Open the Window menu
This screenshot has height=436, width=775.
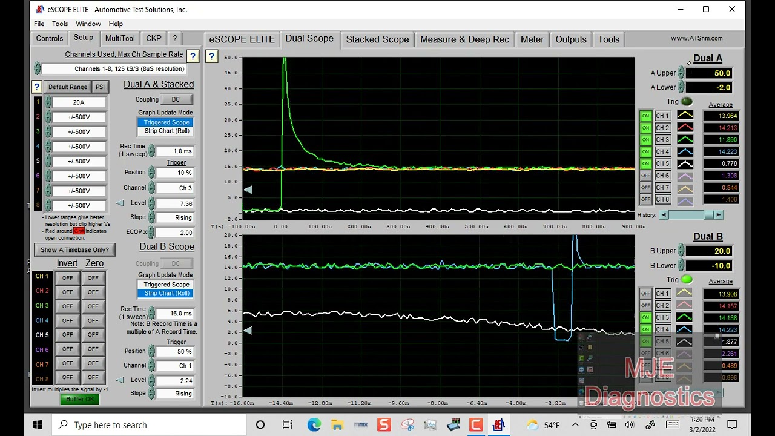coord(88,24)
